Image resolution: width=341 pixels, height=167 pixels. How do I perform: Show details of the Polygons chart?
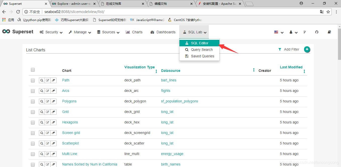pos(42,101)
